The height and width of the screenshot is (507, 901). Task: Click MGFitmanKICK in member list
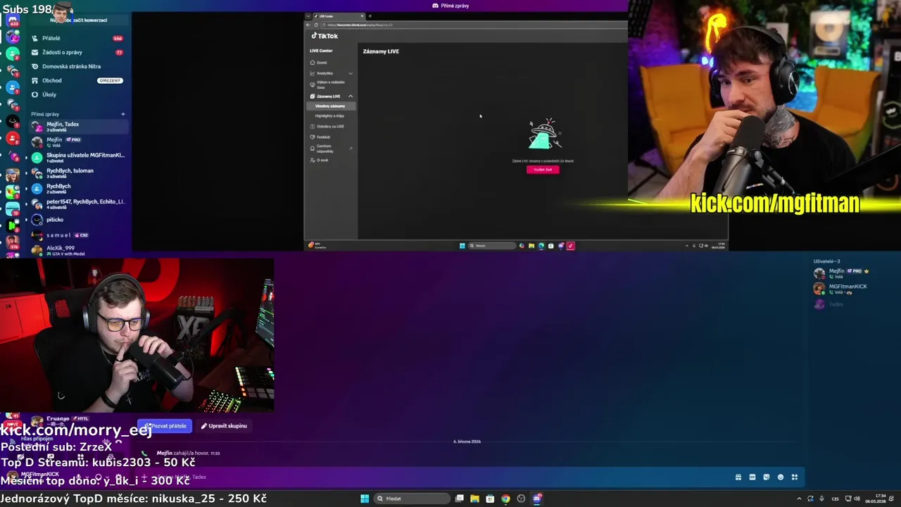click(841, 289)
